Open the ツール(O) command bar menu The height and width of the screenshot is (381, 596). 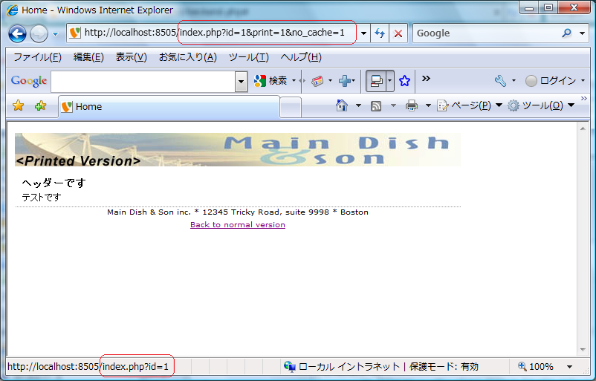click(541, 105)
